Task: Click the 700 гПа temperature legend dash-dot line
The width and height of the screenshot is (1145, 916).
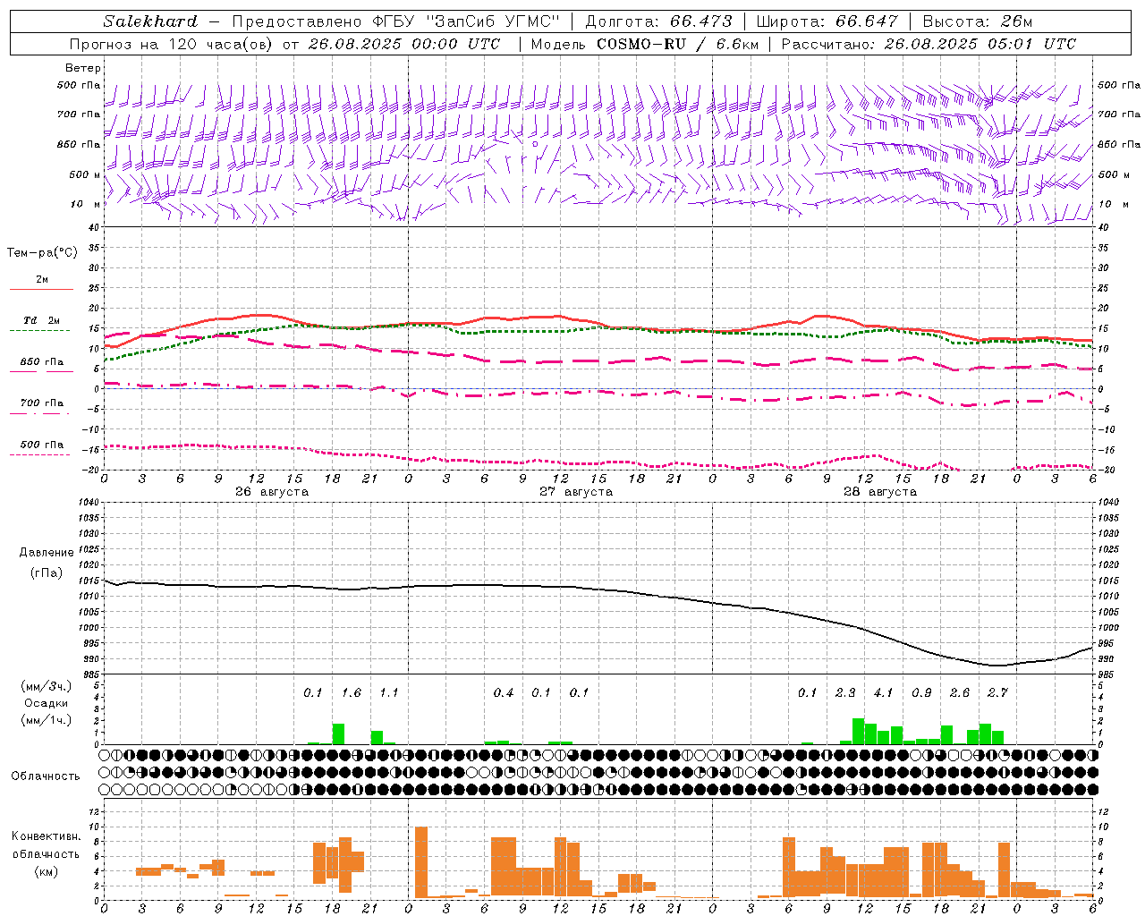Action: click(39, 413)
